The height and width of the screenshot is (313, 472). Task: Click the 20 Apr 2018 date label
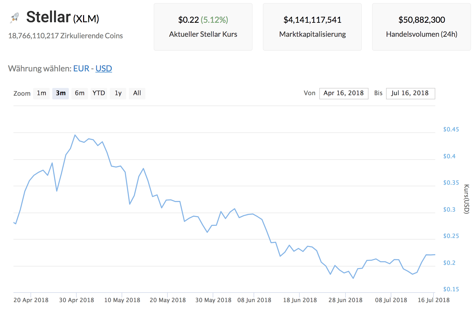pyautogui.click(x=31, y=300)
